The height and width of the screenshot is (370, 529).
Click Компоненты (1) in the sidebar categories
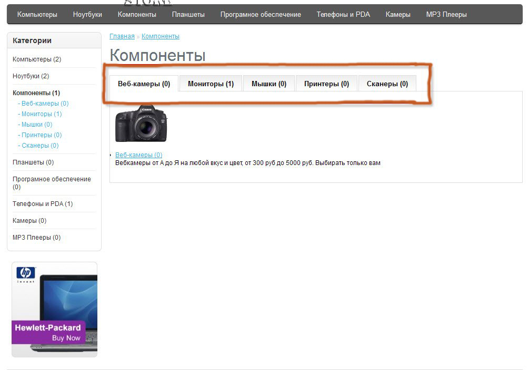coord(36,93)
